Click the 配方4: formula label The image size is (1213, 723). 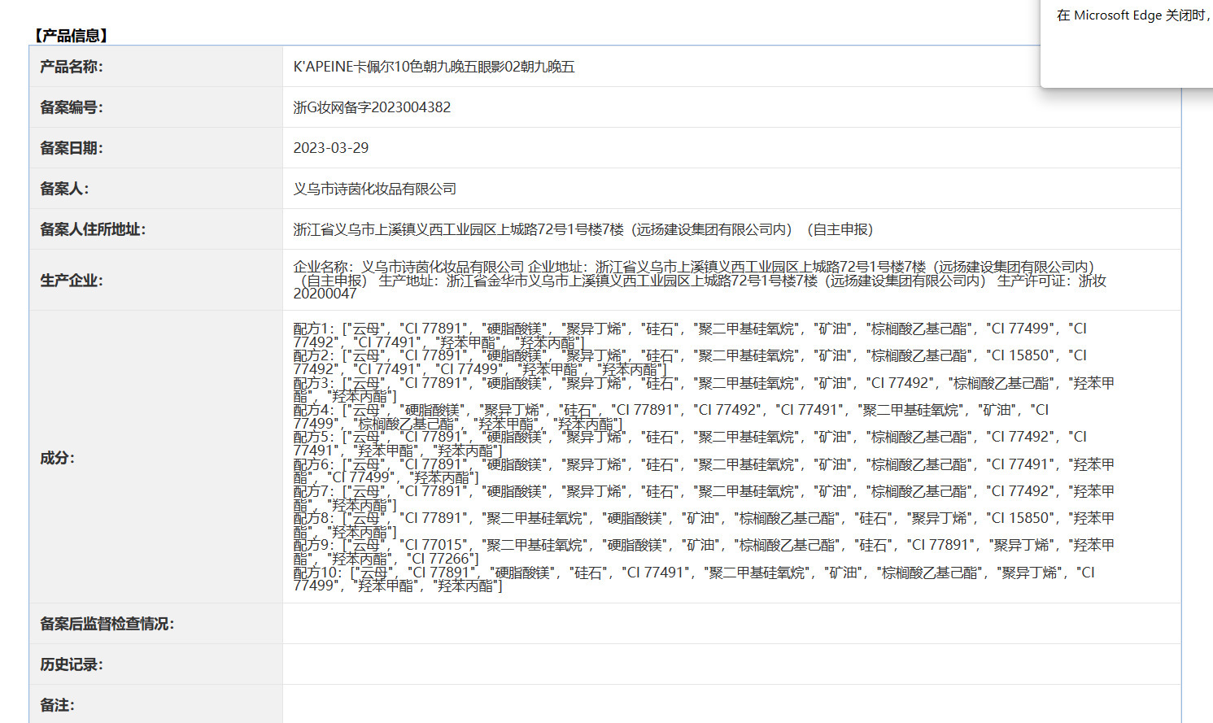(x=316, y=410)
